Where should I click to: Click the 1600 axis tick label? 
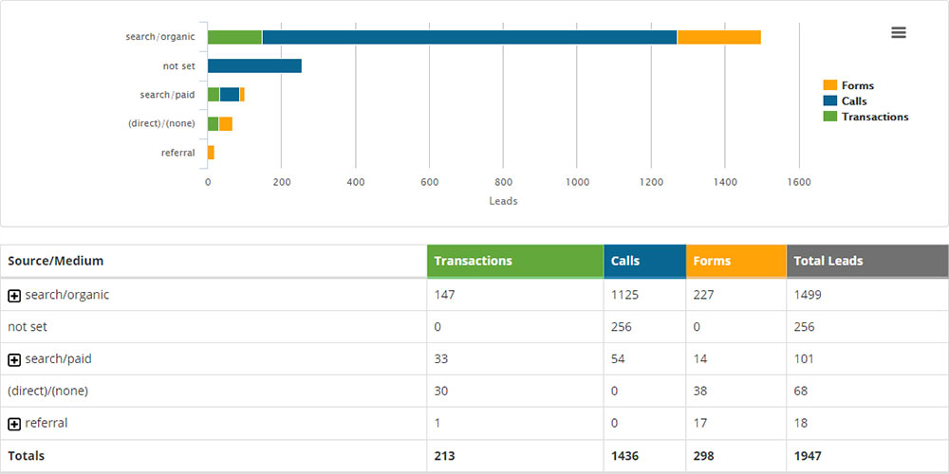799,182
